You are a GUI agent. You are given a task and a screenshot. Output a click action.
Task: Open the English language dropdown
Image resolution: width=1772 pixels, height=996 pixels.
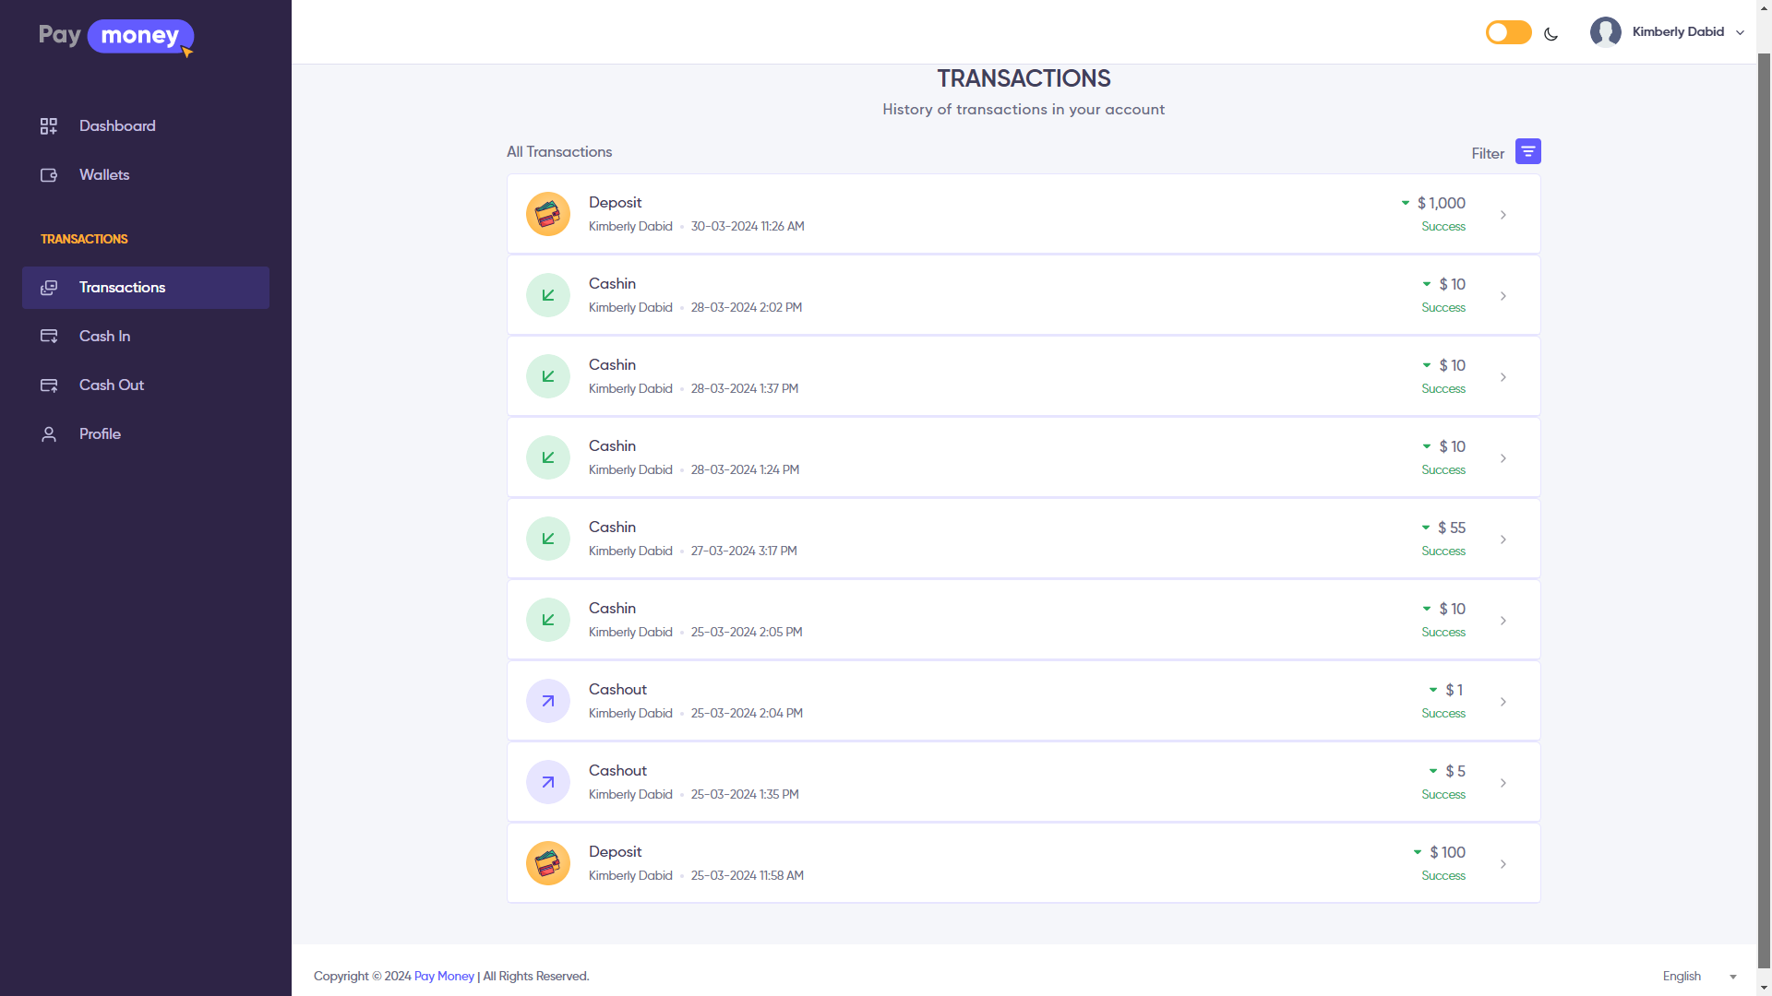(1698, 976)
